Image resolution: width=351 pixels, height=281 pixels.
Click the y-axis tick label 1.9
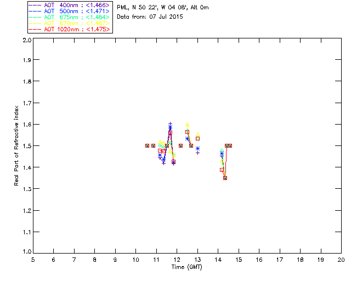[27, 60]
